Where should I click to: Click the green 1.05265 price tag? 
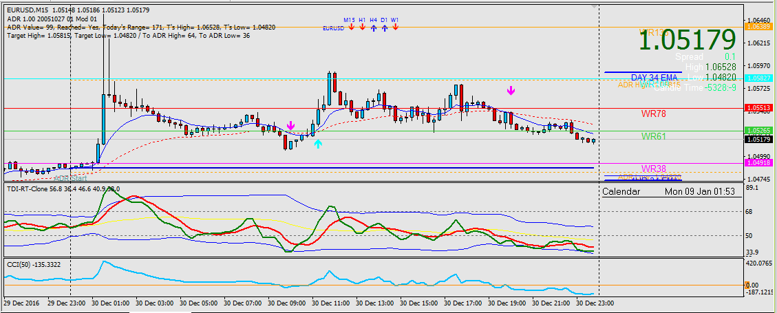point(758,130)
